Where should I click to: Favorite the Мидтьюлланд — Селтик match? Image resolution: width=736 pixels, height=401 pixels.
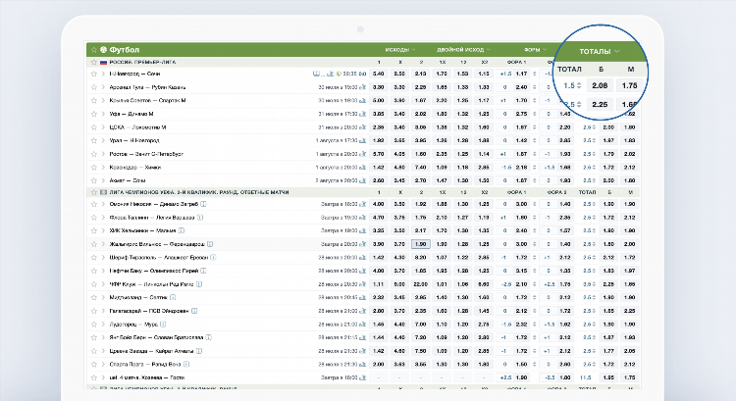[93, 297]
